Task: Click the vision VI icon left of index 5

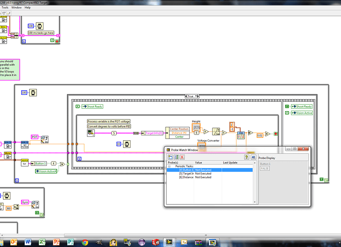Action: point(91,133)
